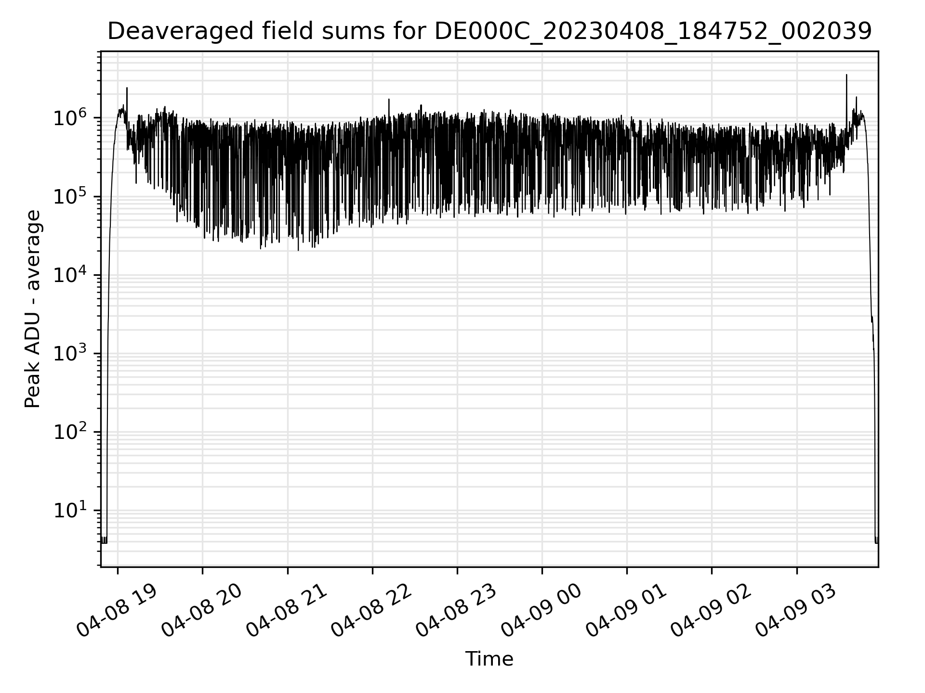Click the x-axis tick label '04-08 21'
The image size is (925, 693).
287,611
